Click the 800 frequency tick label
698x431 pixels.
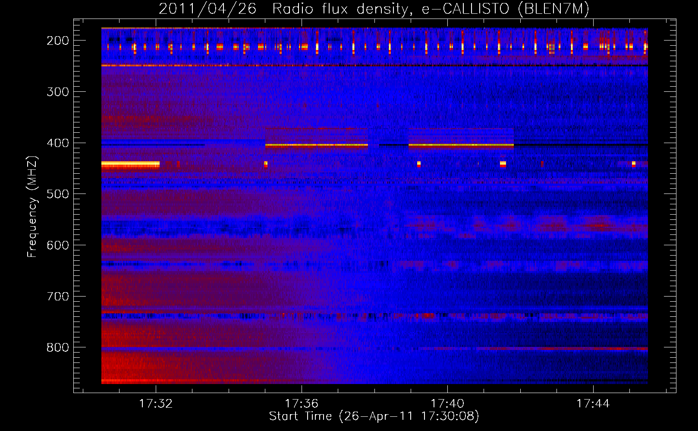pyautogui.click(x=58, y=347)
